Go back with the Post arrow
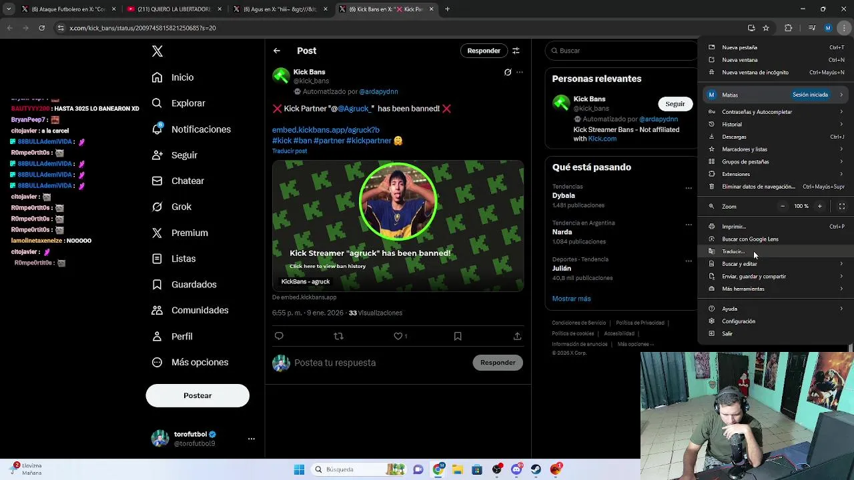Screen dimensions: 854x480 tap(277, 51)
